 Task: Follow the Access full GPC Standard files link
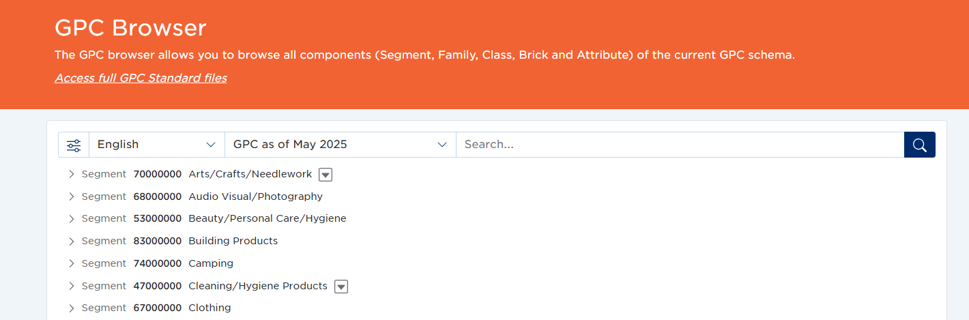tap(141, 78)
